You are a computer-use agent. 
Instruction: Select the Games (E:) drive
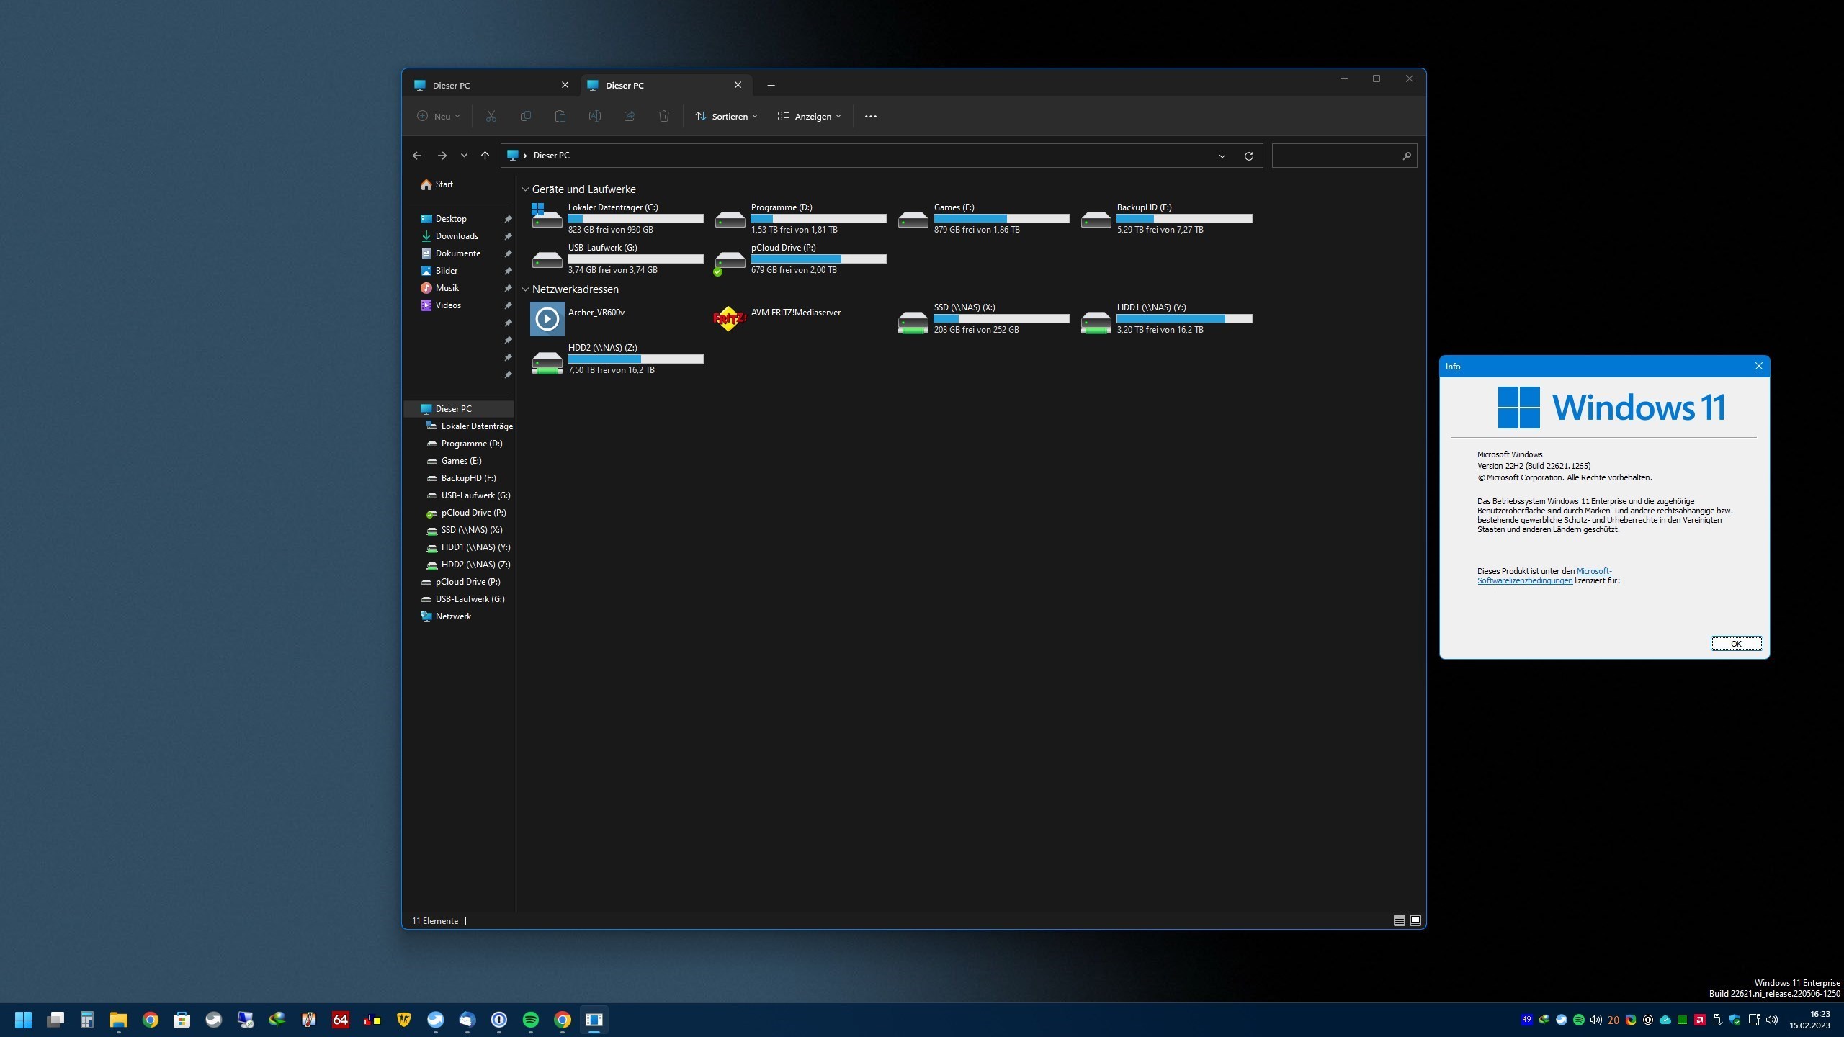pos(983,218)
